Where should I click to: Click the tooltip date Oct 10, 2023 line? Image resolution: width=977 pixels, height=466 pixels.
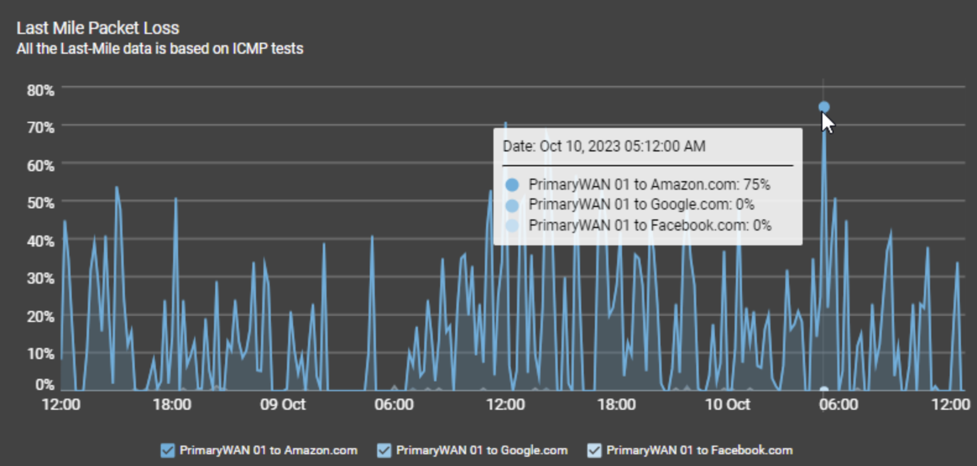pos(604,146)
